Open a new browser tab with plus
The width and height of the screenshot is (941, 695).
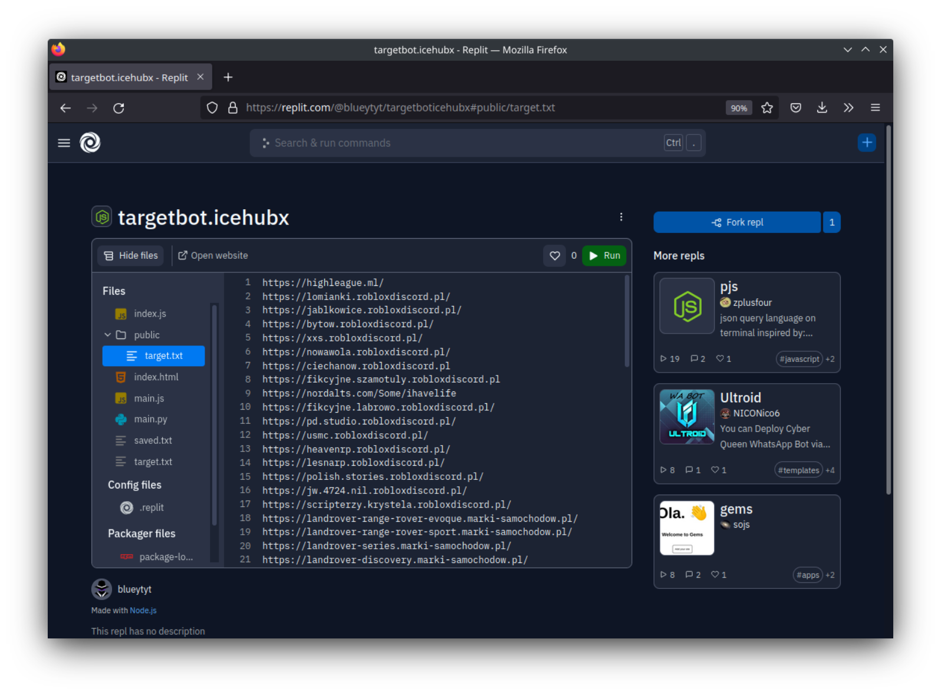(x=228, y=77)
